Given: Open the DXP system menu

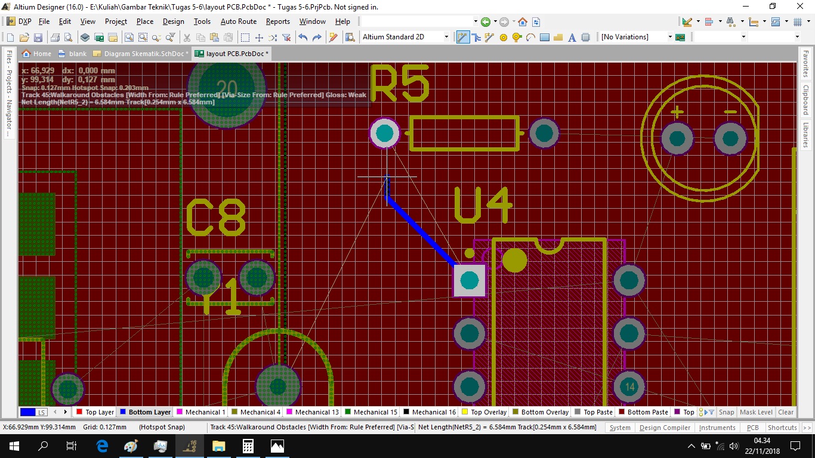Looking at the screenshot, I should (x=18, y=21).
